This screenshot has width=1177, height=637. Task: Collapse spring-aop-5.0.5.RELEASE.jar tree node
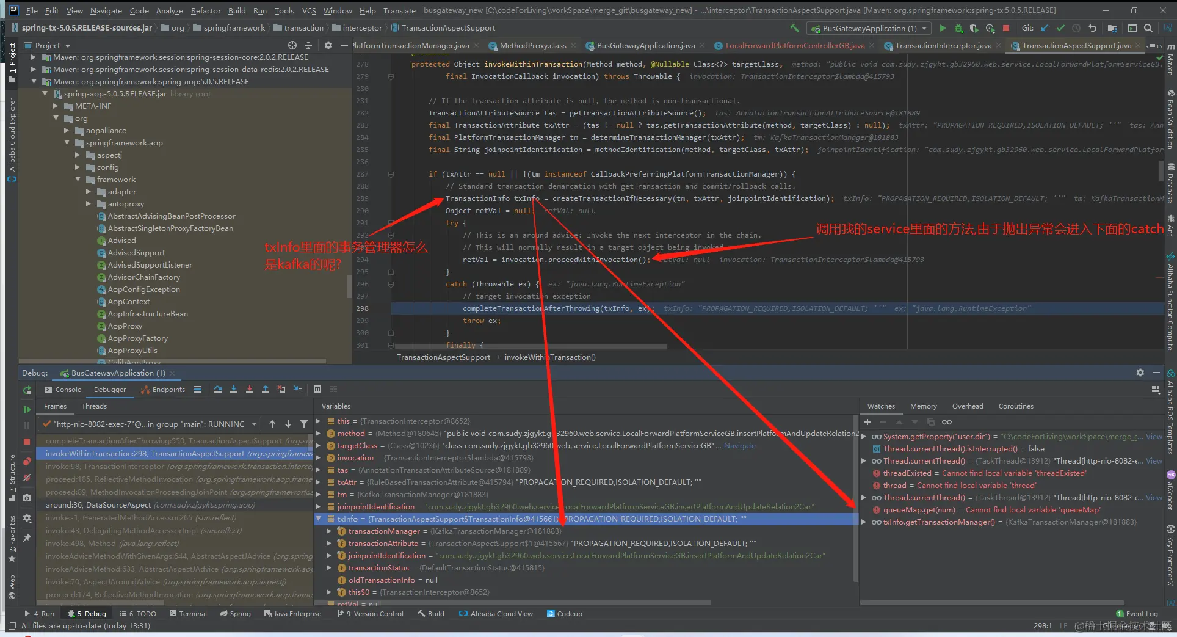tap(45, 94)
